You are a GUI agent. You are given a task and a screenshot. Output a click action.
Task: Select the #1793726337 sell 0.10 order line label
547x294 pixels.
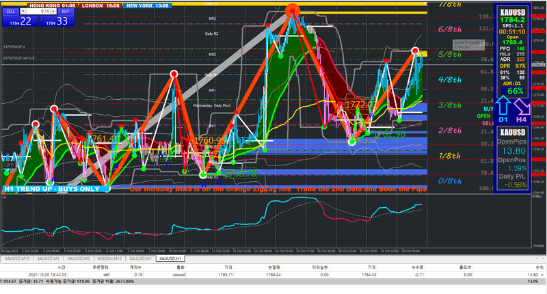coord(19,58)
